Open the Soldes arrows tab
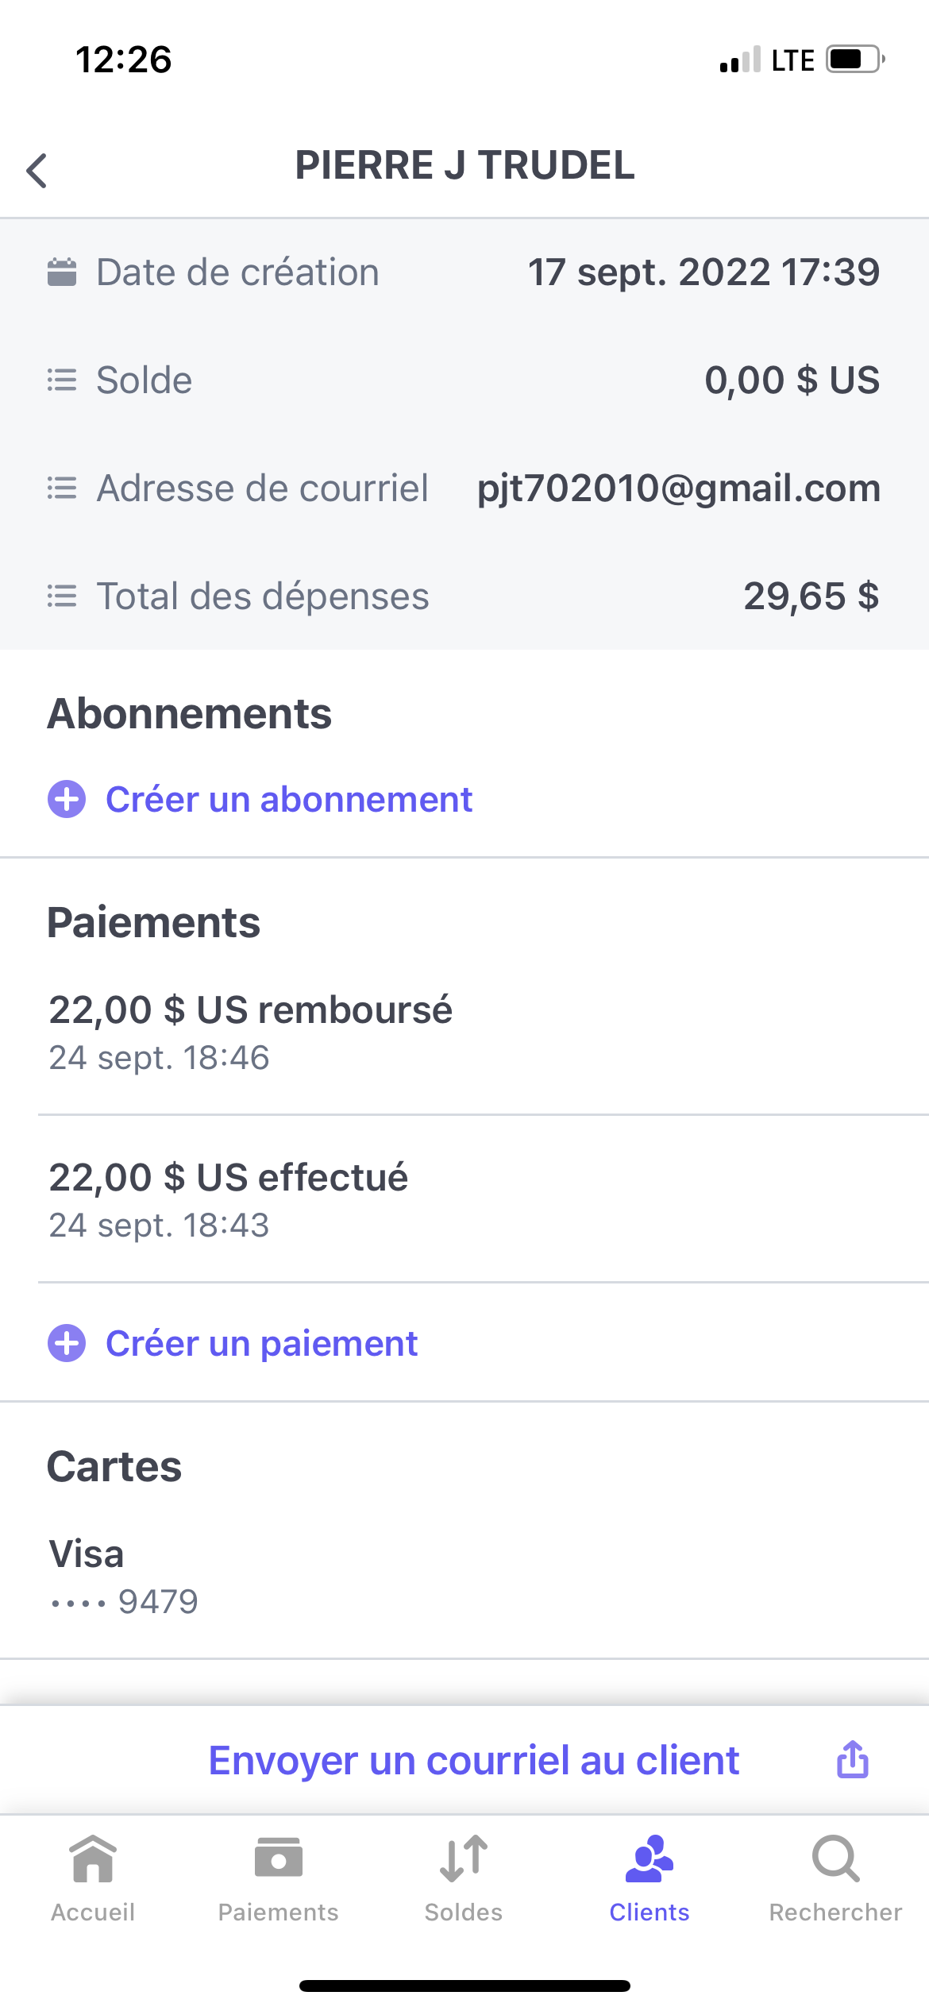The image size is (929, 2011). click(464, 1878)
